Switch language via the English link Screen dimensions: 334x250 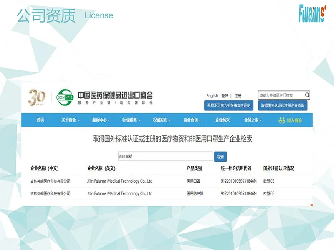pyautogui.click(x=212, y=96)
